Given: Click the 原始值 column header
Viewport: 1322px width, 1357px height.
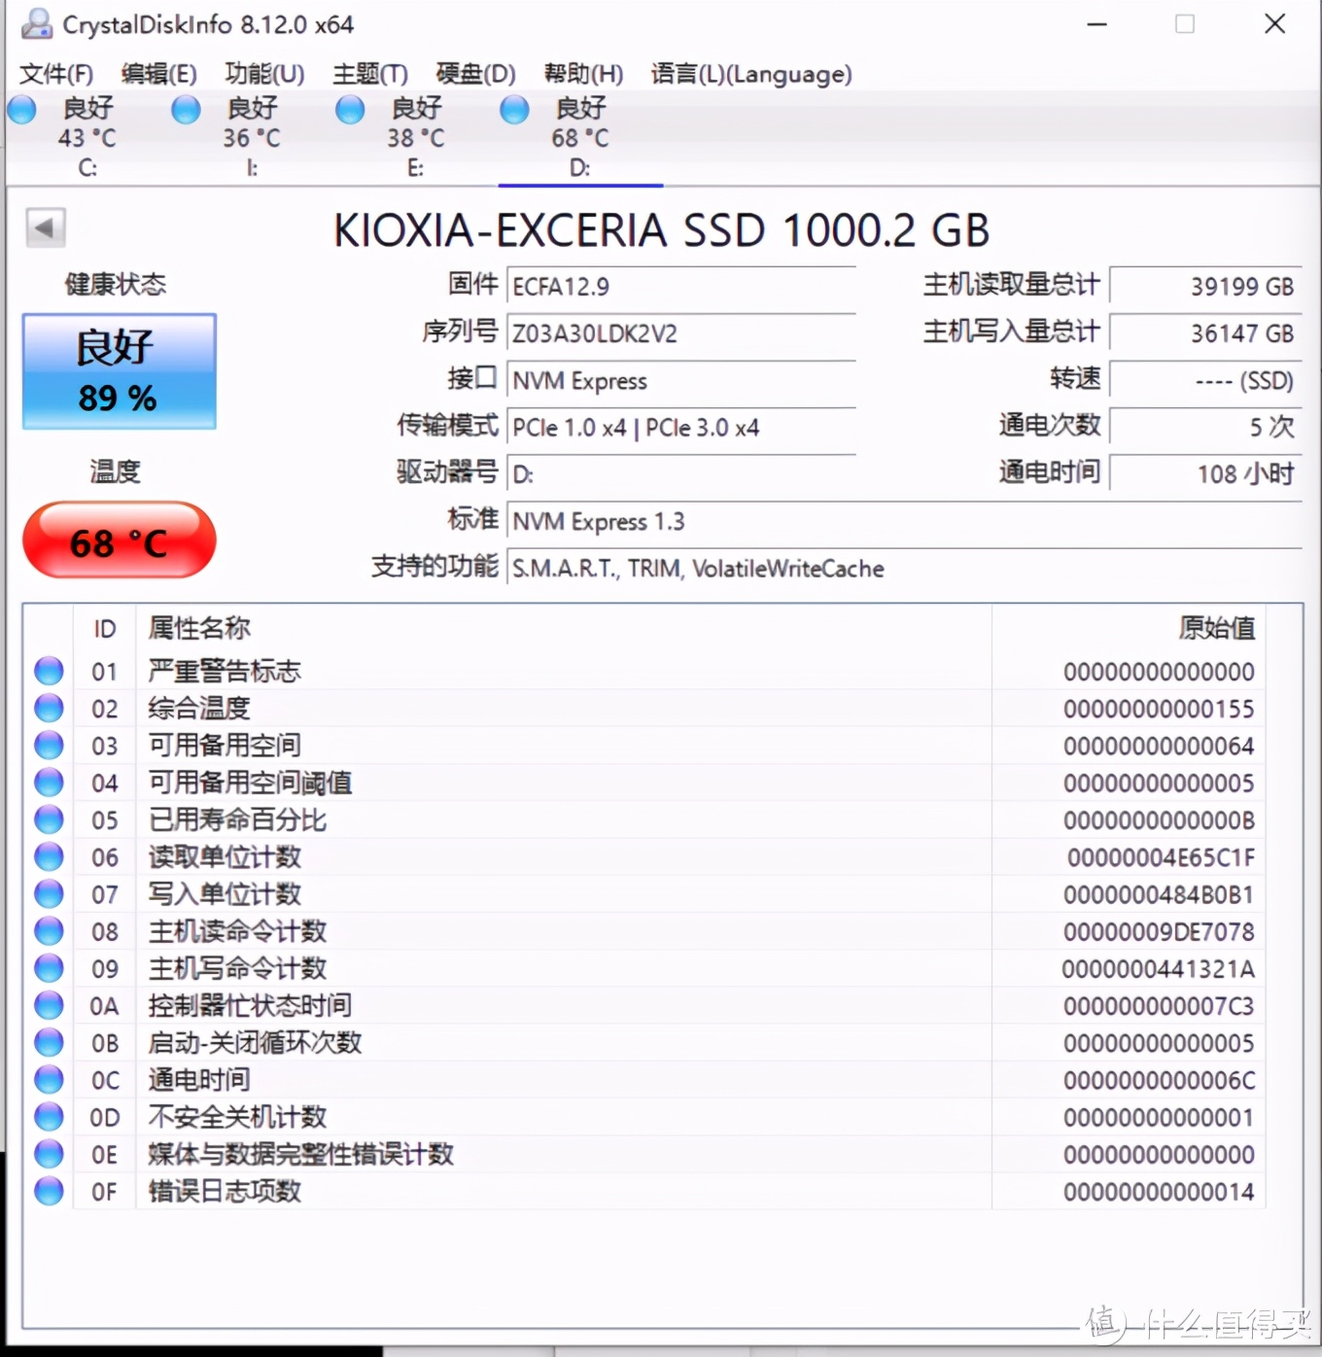Looking at the screenshot, I should 1215,628.
